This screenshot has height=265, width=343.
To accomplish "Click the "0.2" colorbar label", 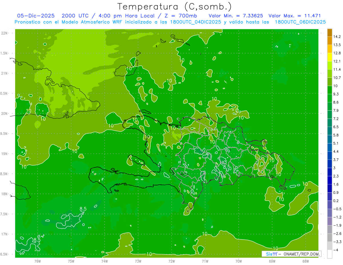I will [336, 201].
